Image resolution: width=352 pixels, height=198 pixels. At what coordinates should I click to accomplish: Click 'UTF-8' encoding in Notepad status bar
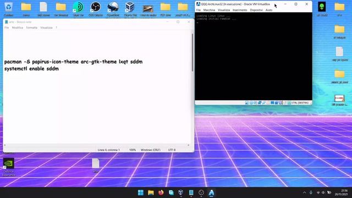coord(172,150)
